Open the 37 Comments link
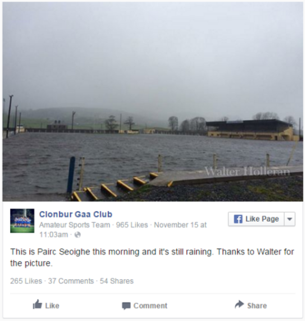The height and width of the screenshot is (321, 305). click(x=71, y=281)
